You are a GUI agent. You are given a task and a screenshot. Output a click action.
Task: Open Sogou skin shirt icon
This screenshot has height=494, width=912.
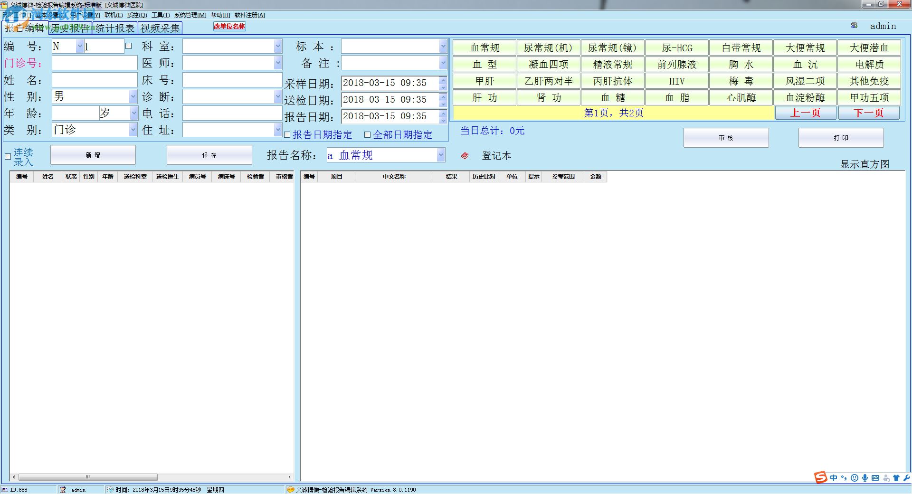point(896,478)
